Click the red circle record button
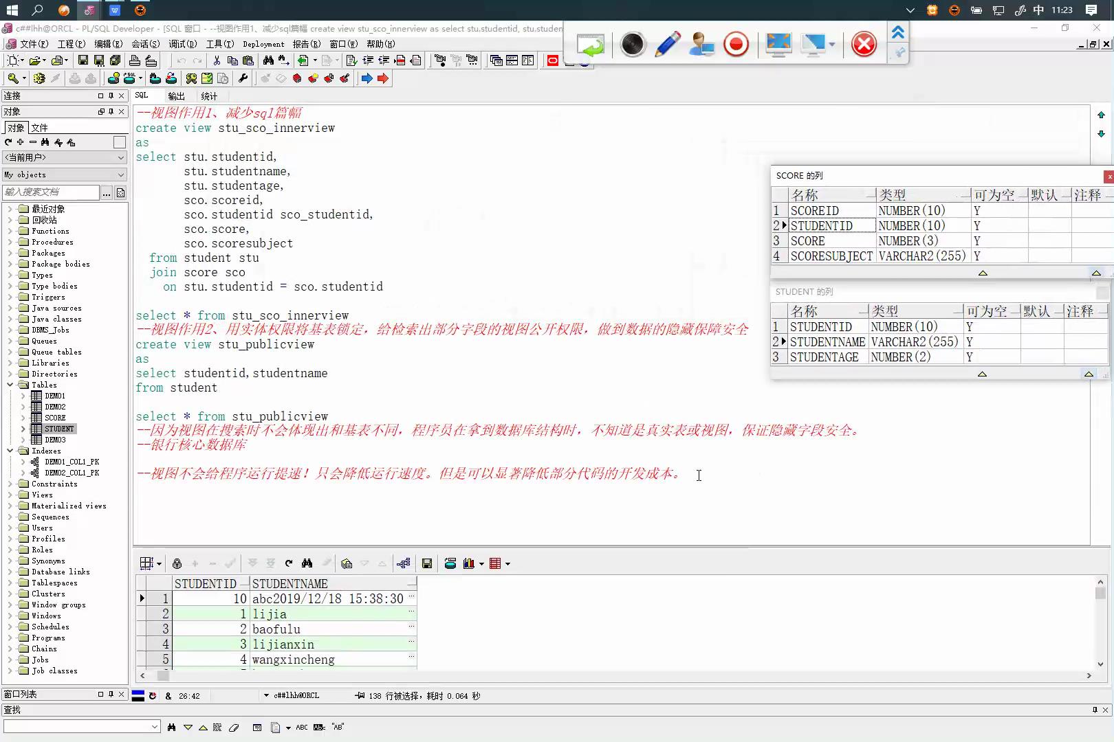This screenshot has width=1114, height=742. (736, 45)
